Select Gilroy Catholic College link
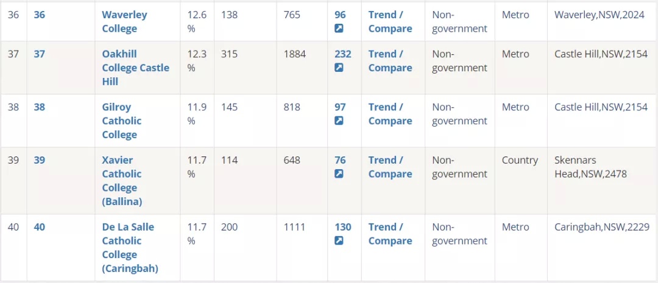Image resolution: width=658 pixels, height=283 pixels. [122, 121]
